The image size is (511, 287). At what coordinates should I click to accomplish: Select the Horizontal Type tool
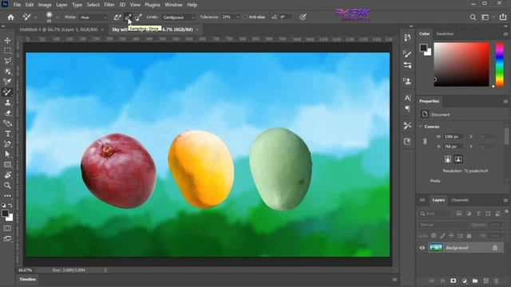coord(7,134)
